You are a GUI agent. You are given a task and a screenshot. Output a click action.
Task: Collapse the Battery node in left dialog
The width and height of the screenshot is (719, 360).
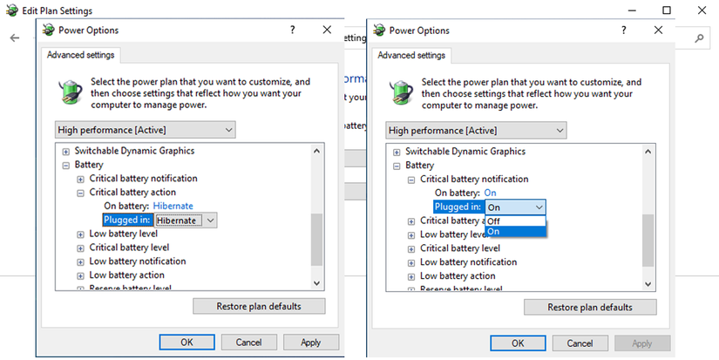click(66, 166)
